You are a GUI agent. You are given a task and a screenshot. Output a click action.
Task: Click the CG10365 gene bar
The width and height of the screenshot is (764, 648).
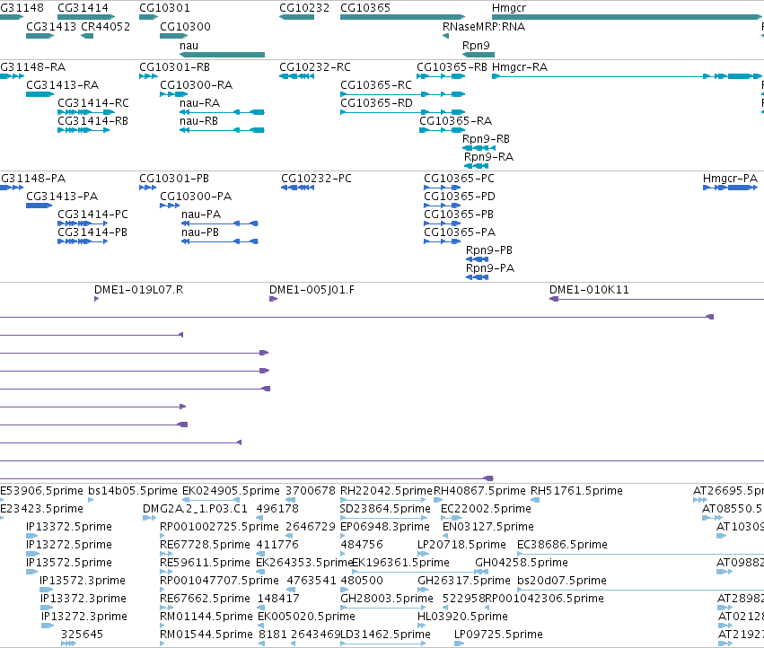(x=403, y=17)
